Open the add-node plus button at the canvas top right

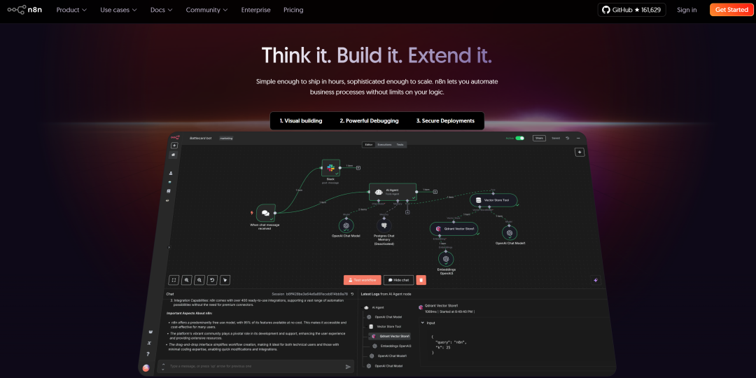coord(580,152)
